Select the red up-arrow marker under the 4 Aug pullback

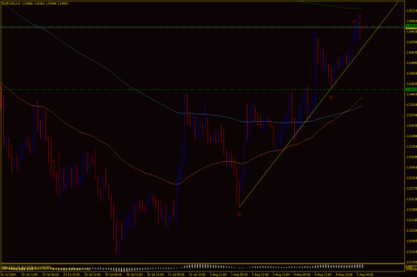click(331, 97)
